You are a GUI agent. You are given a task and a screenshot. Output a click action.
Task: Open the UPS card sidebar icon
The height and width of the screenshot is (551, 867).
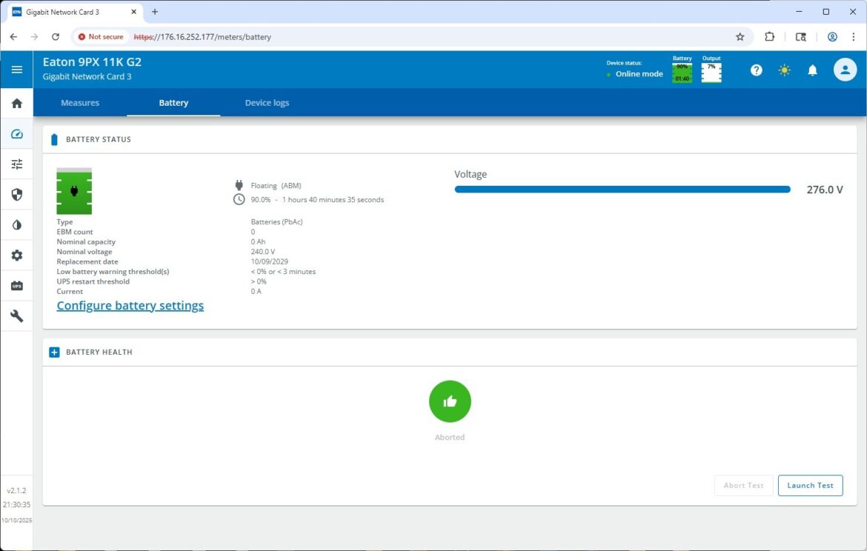16,286
